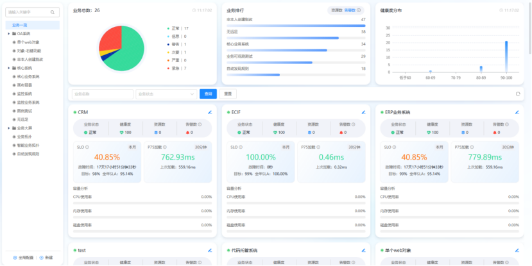
Task: Open 核心业务系统 in the sidebar tree
Action: 28,76
